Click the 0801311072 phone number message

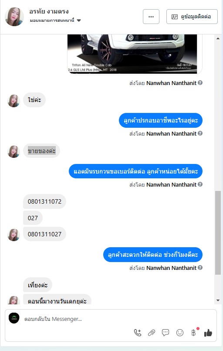click(44, 201)
